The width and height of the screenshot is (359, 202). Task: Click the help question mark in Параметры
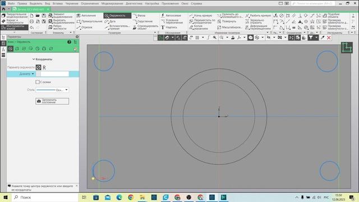(x=69, y=42)
